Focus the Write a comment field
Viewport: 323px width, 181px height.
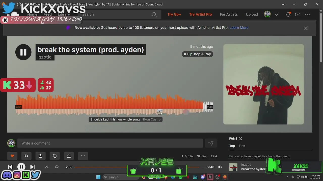[110, 143]
